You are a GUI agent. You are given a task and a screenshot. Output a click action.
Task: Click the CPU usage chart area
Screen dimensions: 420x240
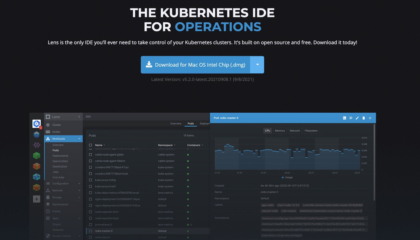point(287,154)
